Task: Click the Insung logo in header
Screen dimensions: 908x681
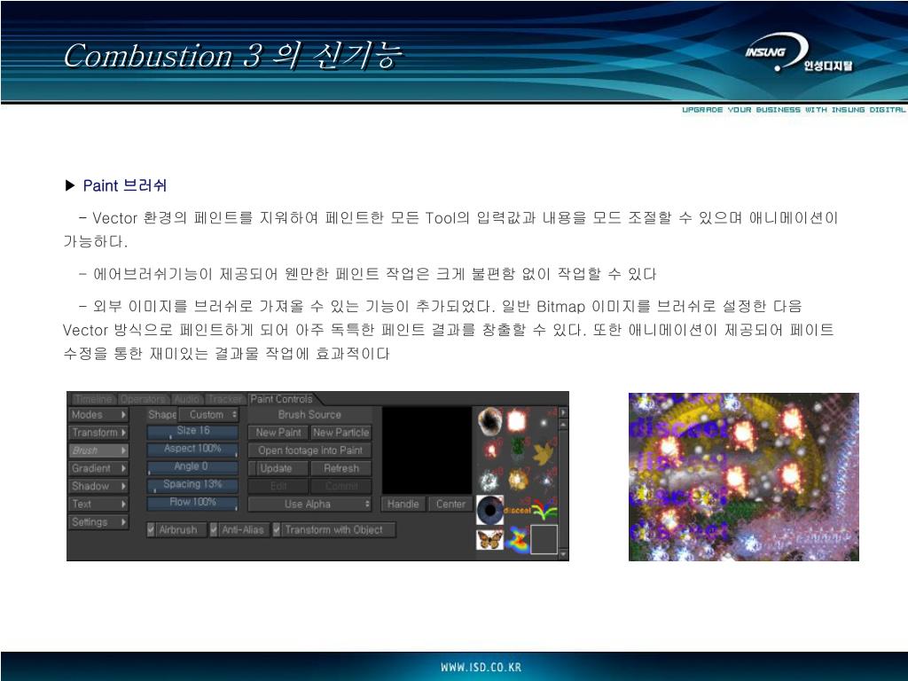Action: pos(798,52)
